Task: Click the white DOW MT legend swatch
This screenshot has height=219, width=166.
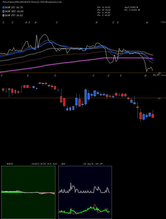Action: (x=3, y=12)
